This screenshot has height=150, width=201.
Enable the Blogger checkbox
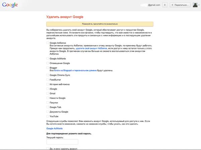coord(48,68)
